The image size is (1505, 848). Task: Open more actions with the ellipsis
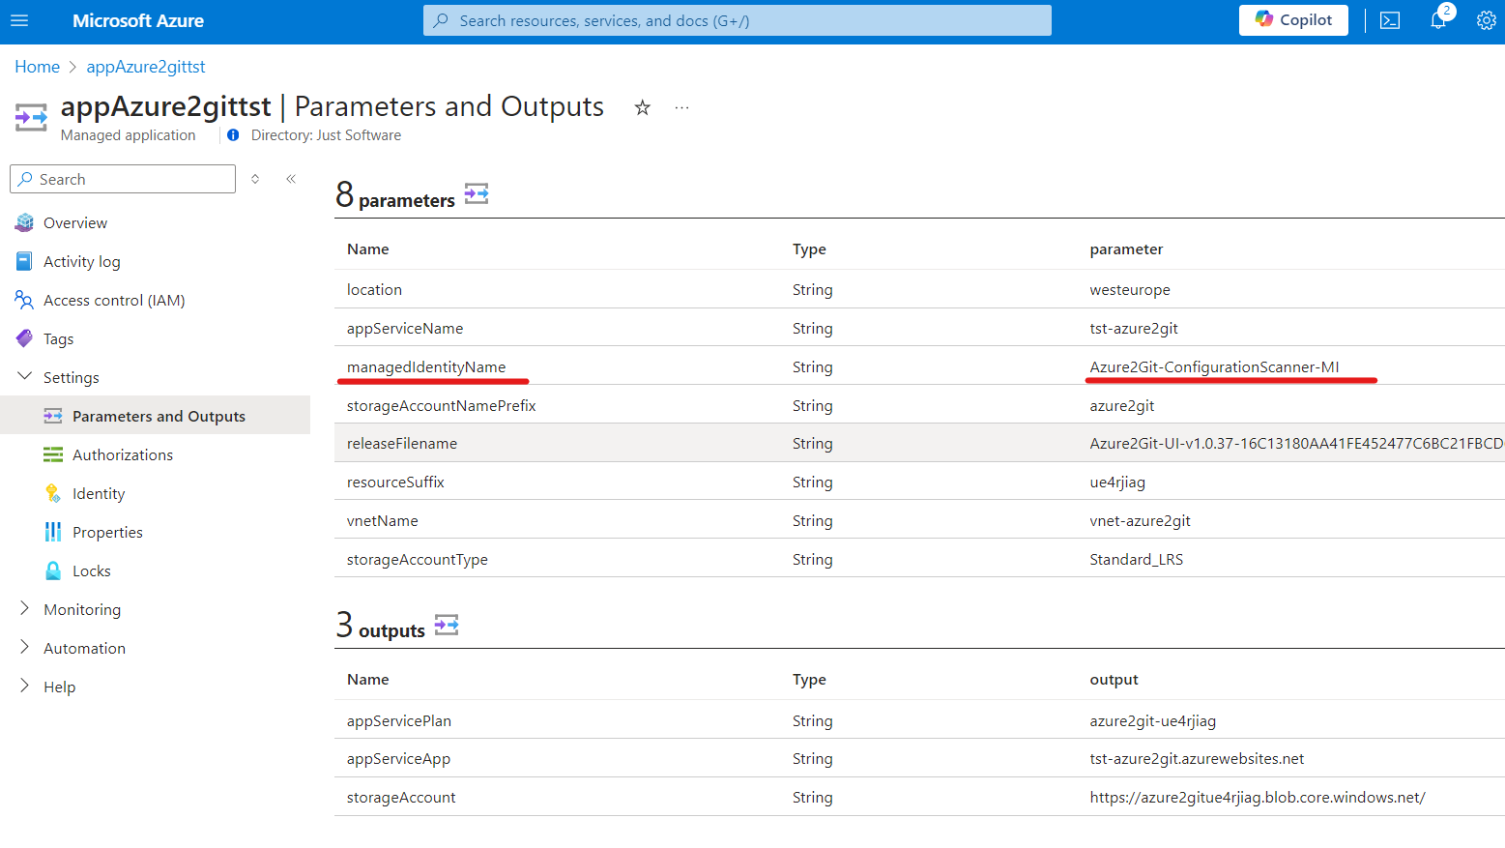[x=681, y=106]
